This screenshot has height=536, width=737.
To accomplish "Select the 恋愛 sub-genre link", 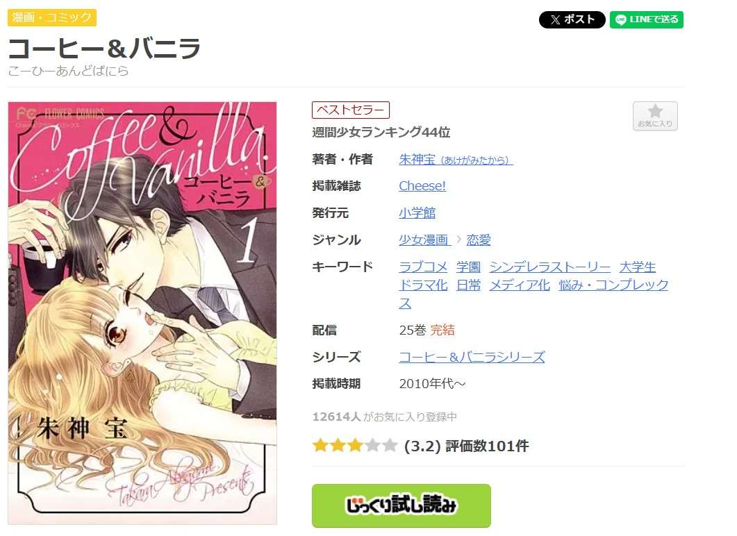I will coord(479,240).
